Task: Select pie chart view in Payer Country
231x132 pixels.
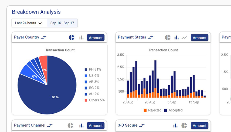Action: 72,38
